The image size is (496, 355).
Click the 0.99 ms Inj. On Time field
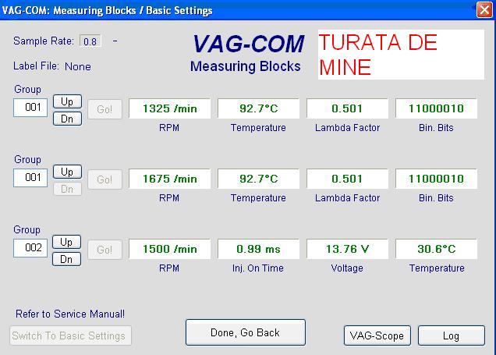[x=258, y=249]
